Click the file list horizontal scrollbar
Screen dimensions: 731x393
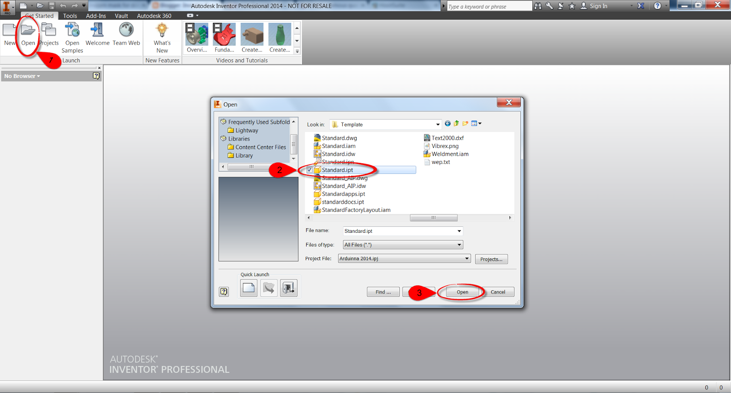pyautogui.click(x=434, y=218)
